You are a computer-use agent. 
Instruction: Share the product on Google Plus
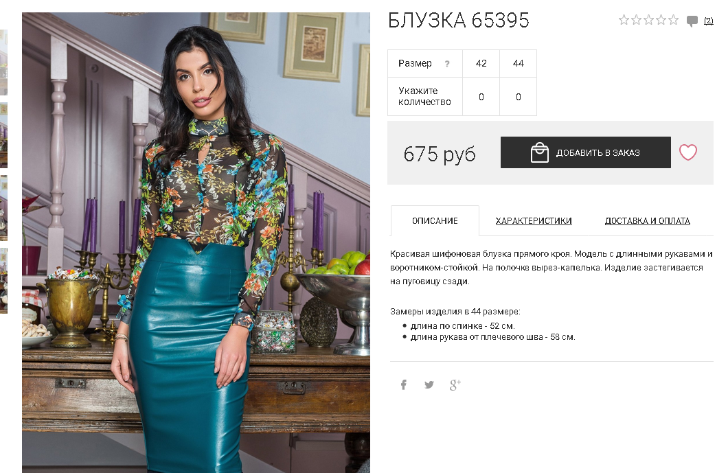click(455, 385)
